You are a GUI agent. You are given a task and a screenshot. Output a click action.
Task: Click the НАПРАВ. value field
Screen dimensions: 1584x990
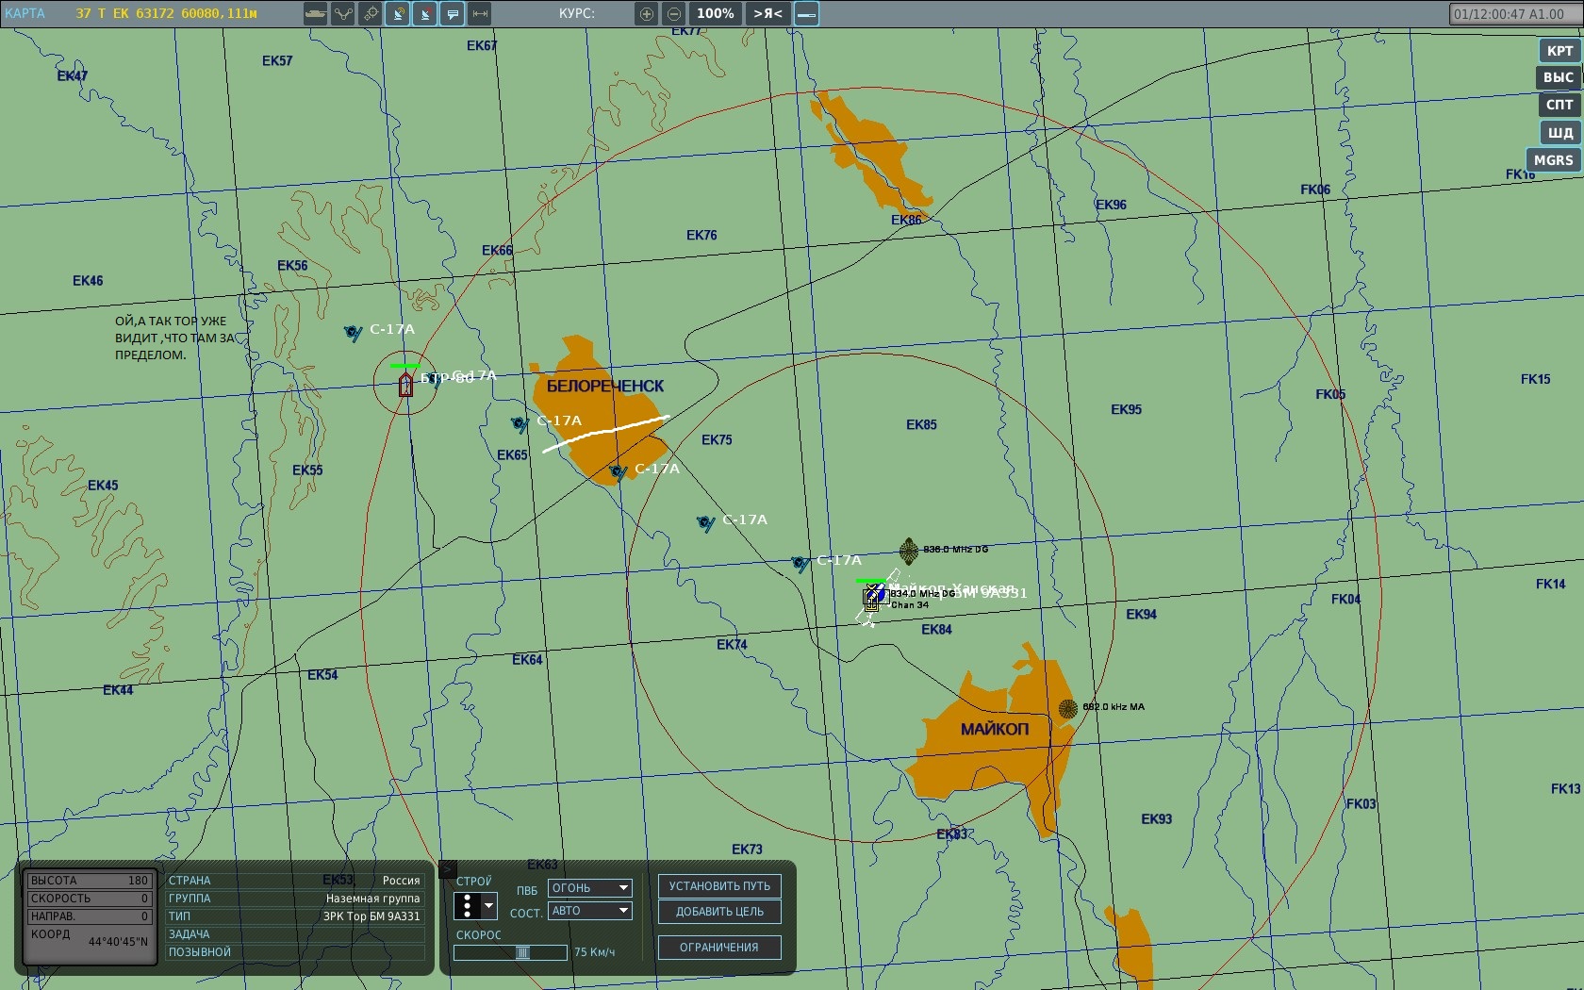89,916
